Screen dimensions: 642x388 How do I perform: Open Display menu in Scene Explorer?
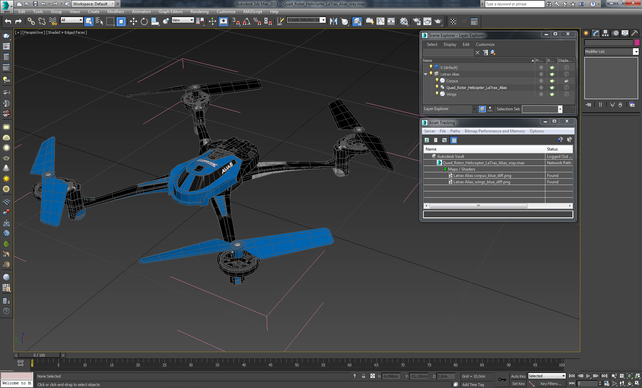coord(450,44)
